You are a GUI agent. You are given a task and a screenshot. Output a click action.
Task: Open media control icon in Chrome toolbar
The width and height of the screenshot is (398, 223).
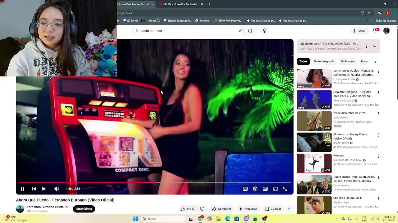pyautogui.click(x=380, y=13)
